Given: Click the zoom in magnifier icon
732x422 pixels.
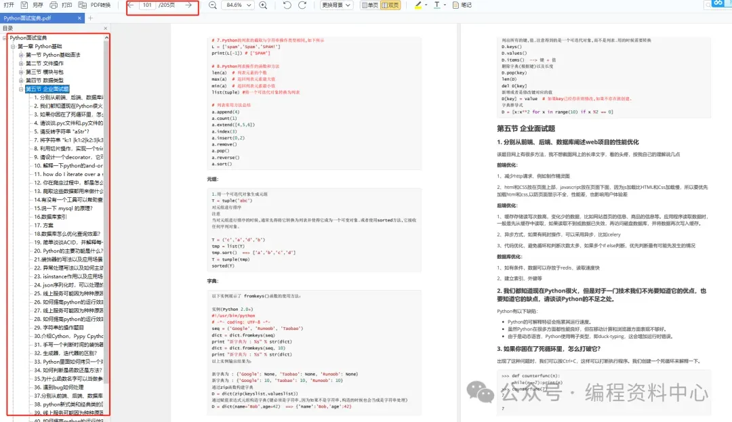Looking at the screenshot, I should pyautogui.click(x=263, y=5).
